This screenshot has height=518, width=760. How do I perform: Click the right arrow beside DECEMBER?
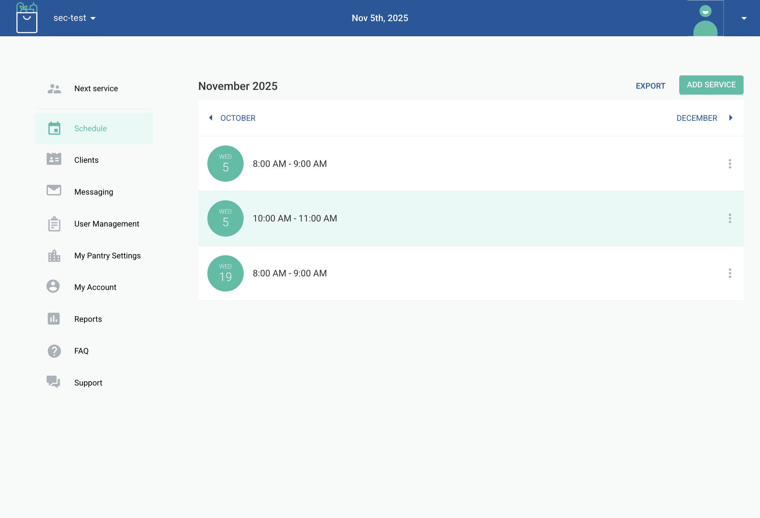(731, 118)
